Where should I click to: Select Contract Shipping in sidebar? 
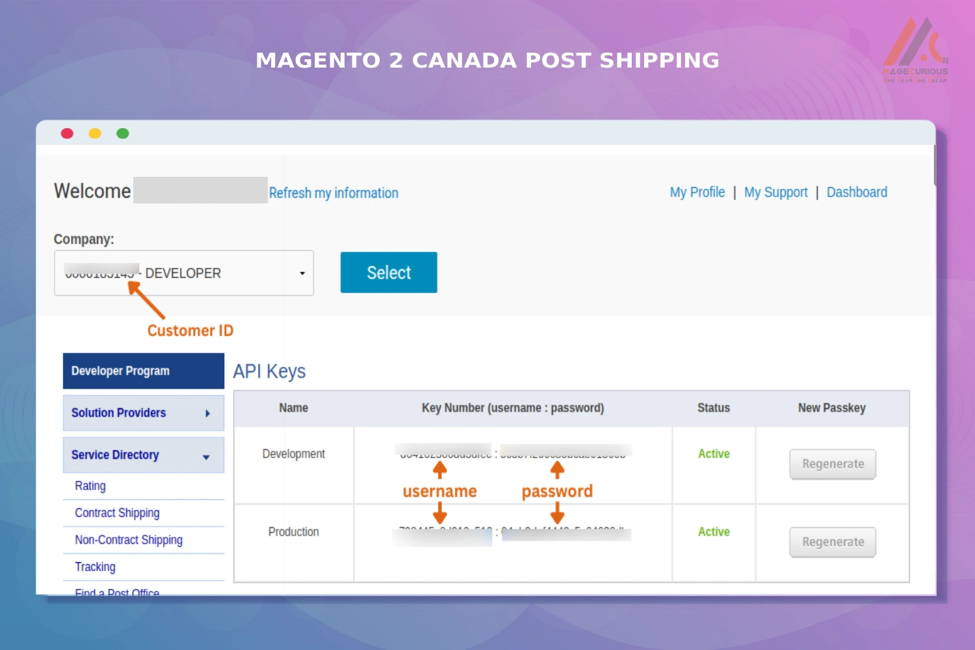click(x=117, y=513)
